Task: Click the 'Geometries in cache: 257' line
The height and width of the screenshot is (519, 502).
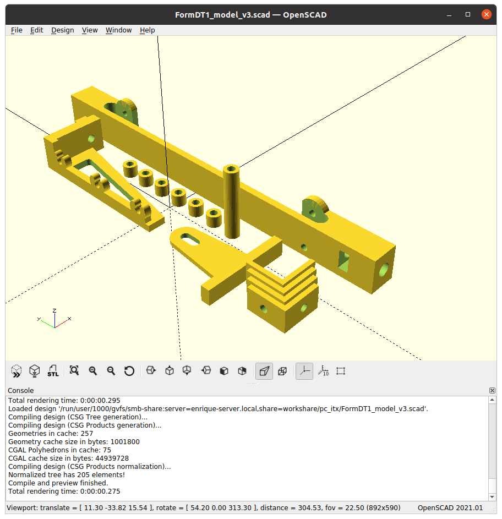Action: 51,433
